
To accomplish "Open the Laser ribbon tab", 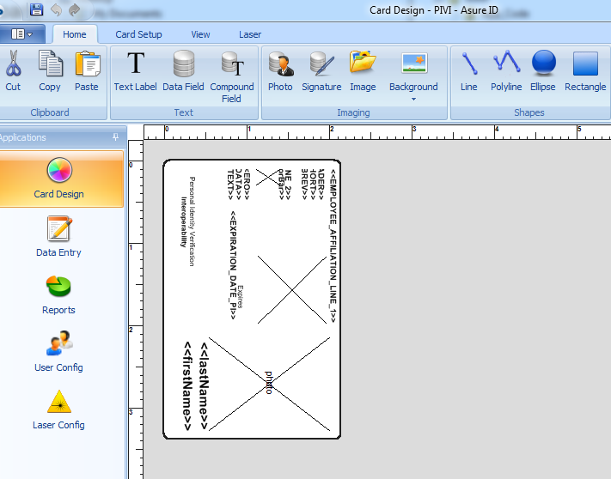I will click(250, 34).
